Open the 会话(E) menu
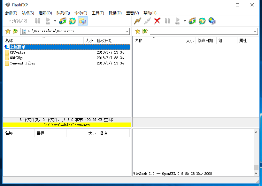Viewport: 262px width, 186px height. (x=11, y=13)
